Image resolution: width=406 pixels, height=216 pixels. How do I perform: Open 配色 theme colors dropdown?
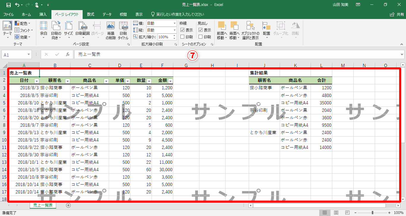22,23
